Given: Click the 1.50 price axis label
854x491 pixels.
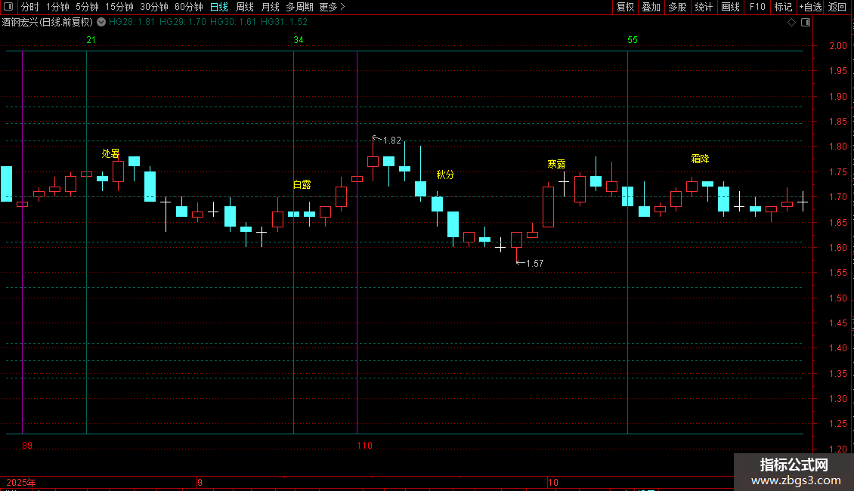Looking at the screenshot, I should click(837, 298).
